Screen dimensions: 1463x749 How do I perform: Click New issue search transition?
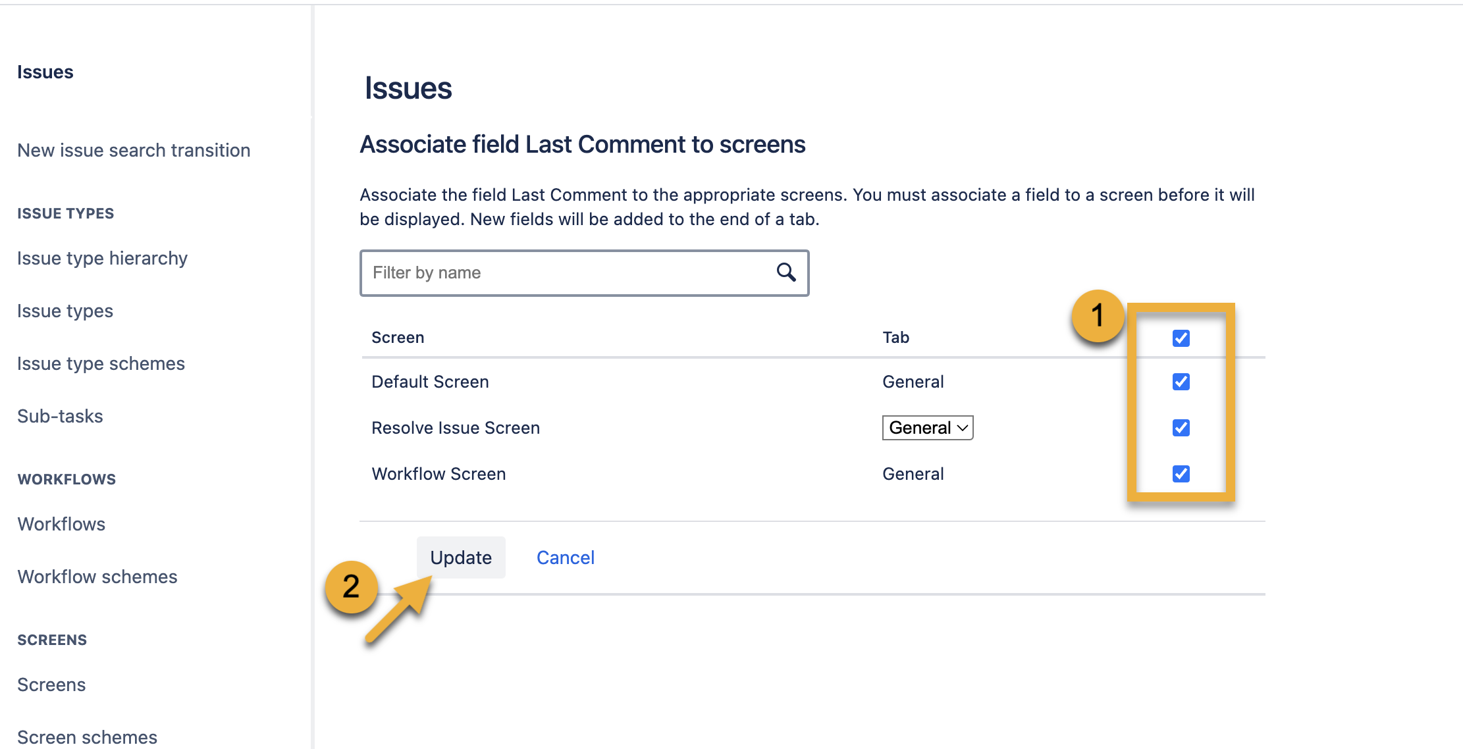(133, 150)
